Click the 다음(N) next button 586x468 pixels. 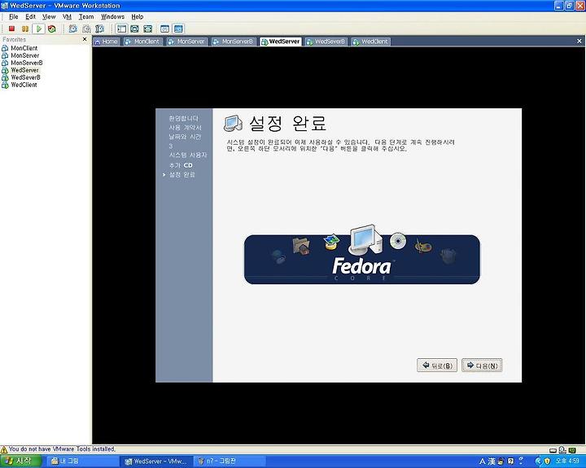coord(482,365)
